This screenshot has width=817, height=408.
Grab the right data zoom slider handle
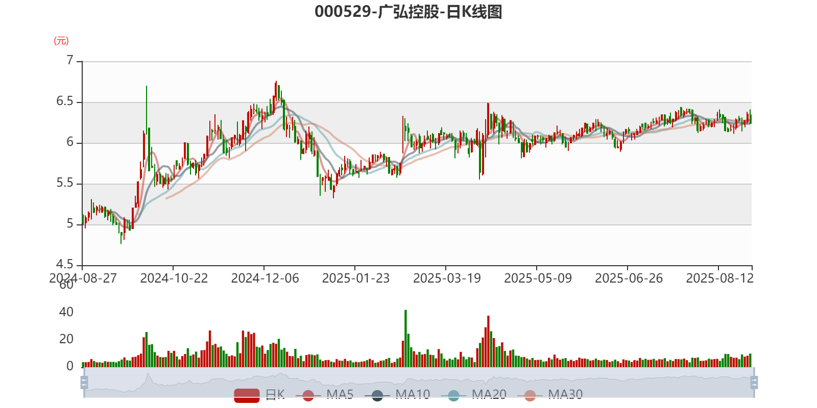point(754,382)
